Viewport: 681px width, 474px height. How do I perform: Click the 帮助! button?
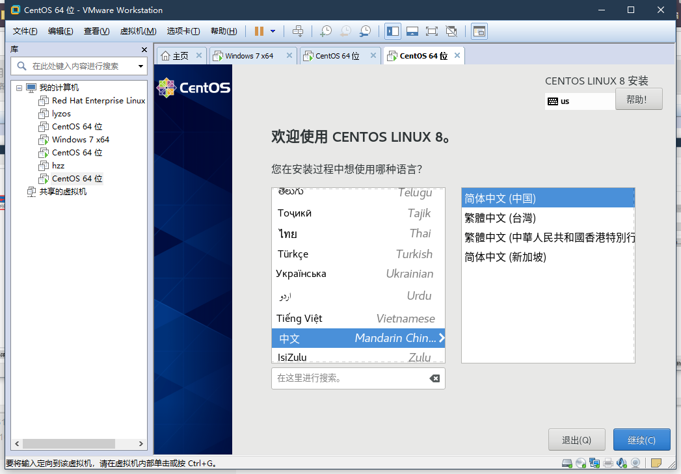coord(639,99)
